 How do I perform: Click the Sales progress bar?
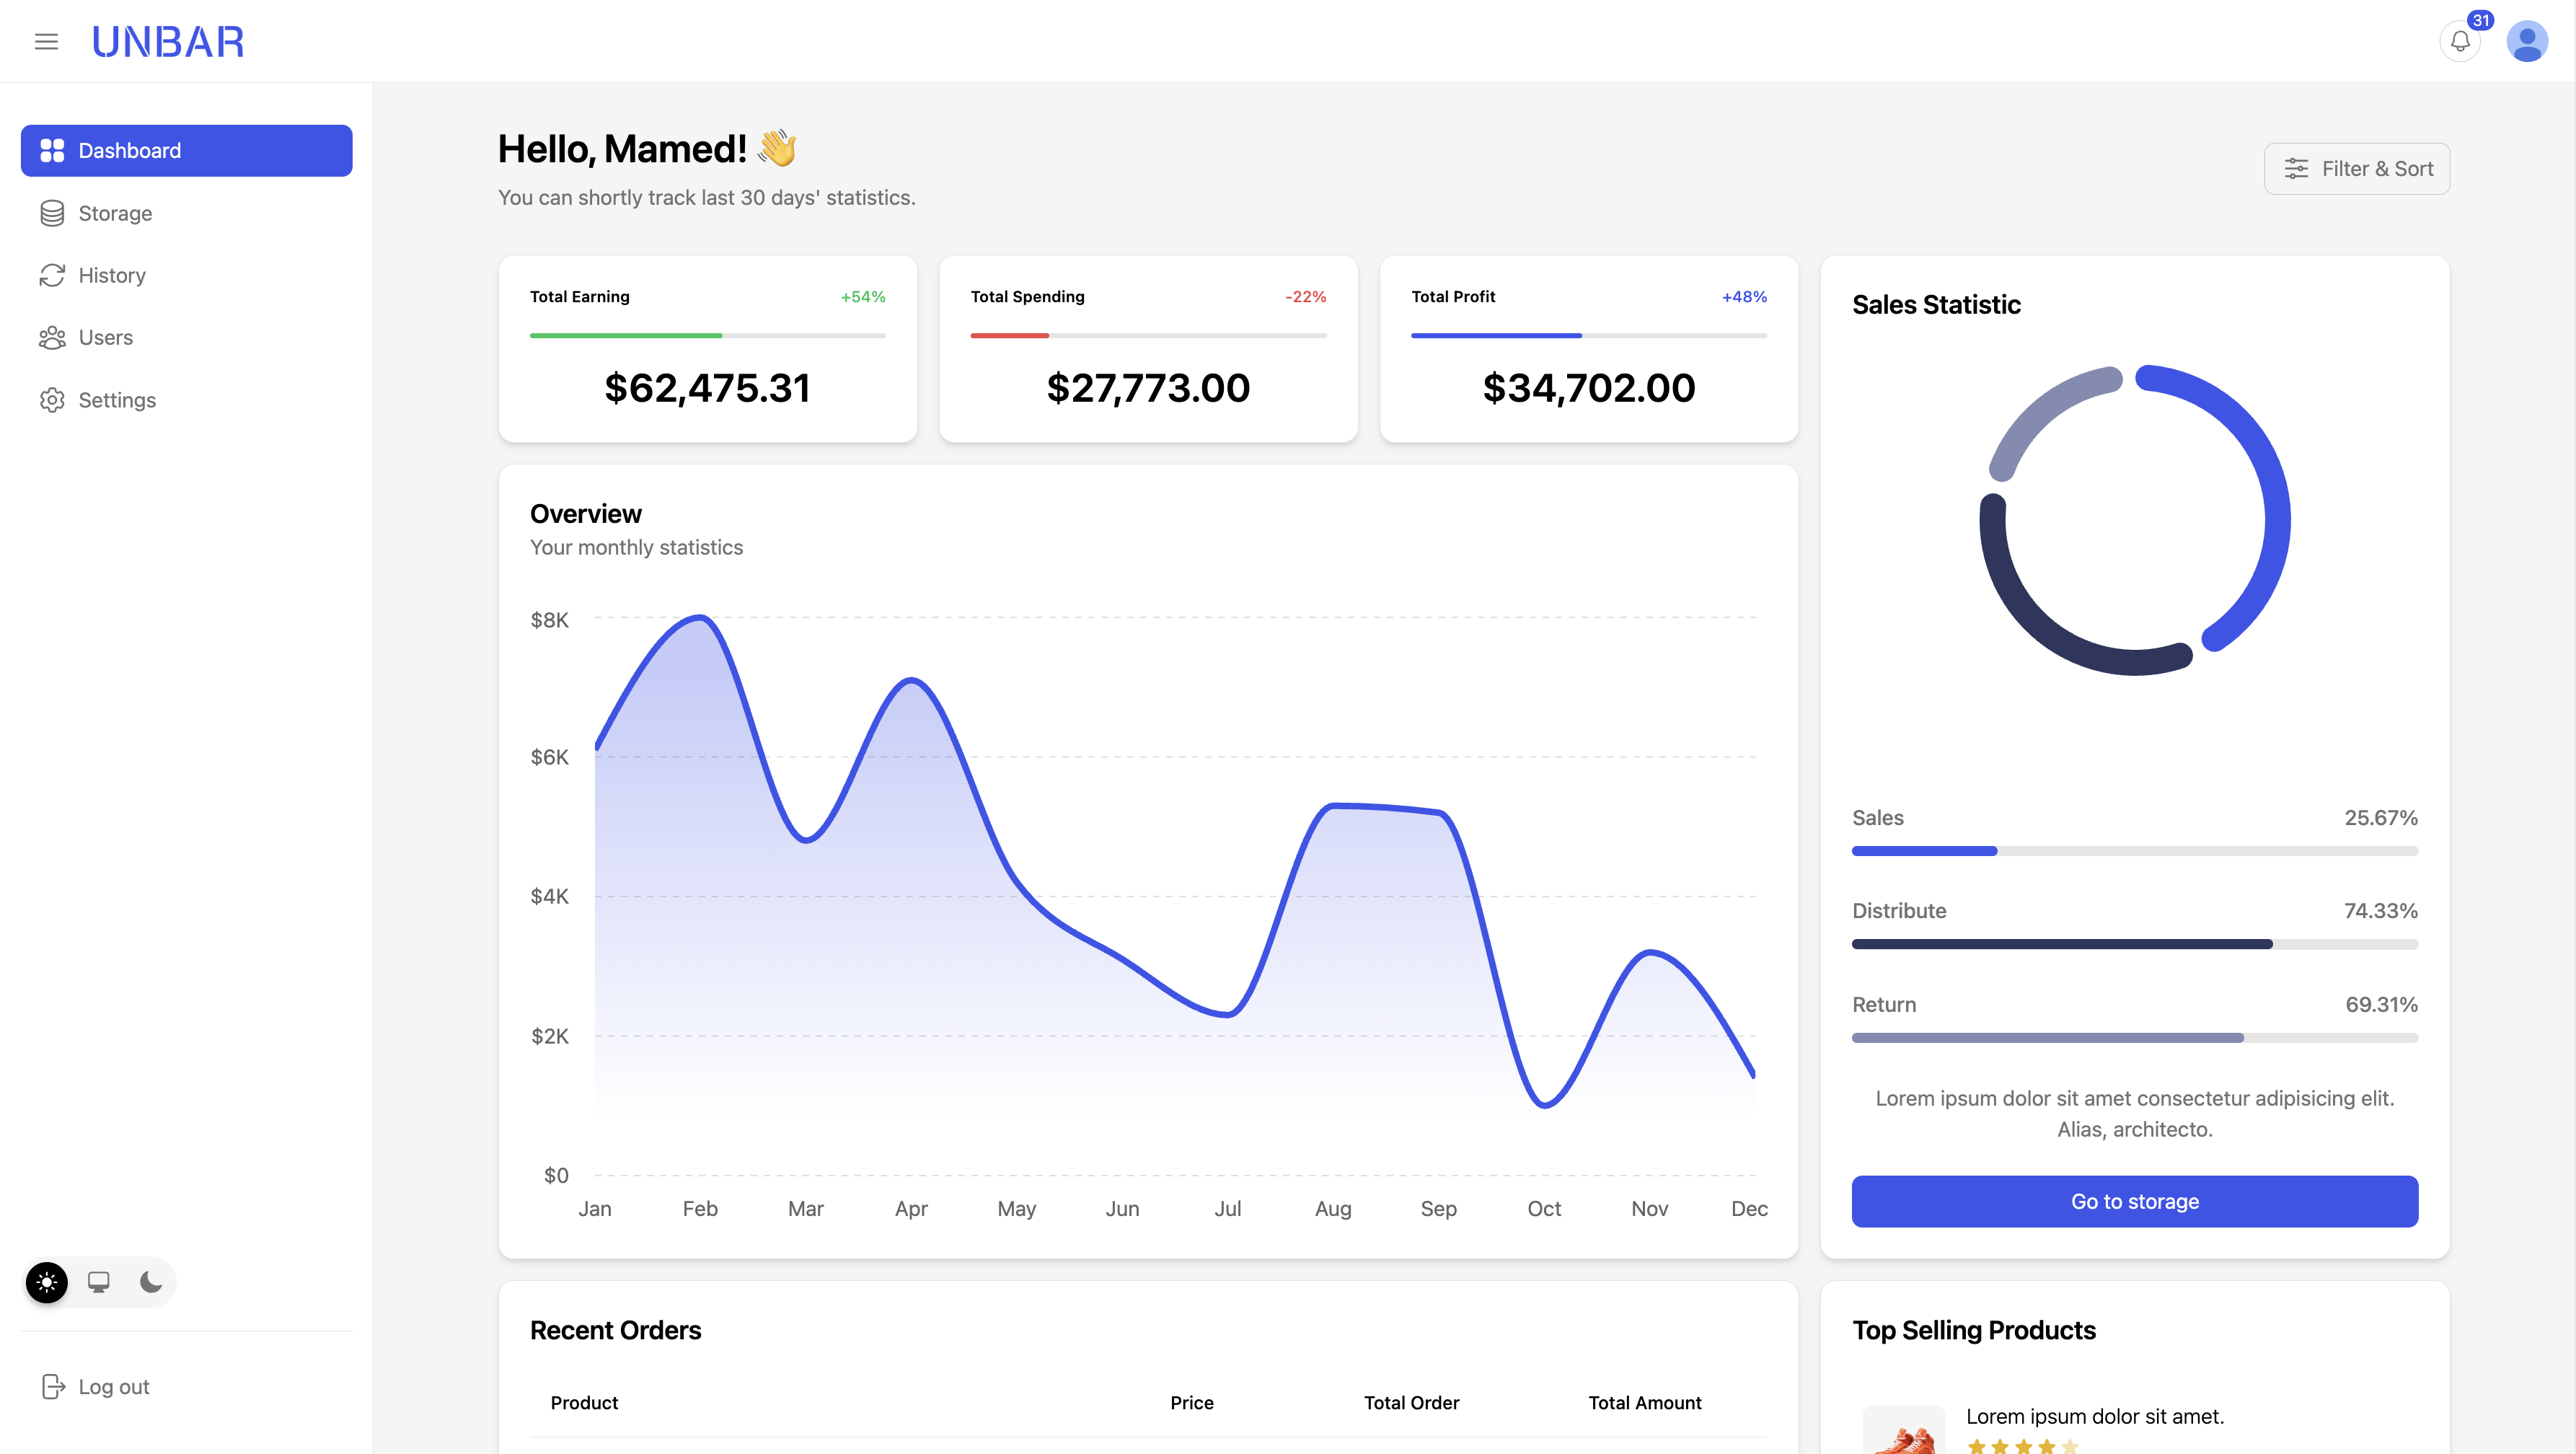point(2134,851)
